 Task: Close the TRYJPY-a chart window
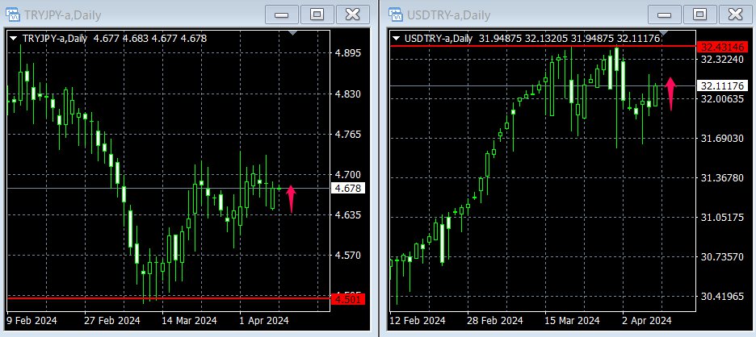coord(352,15)
